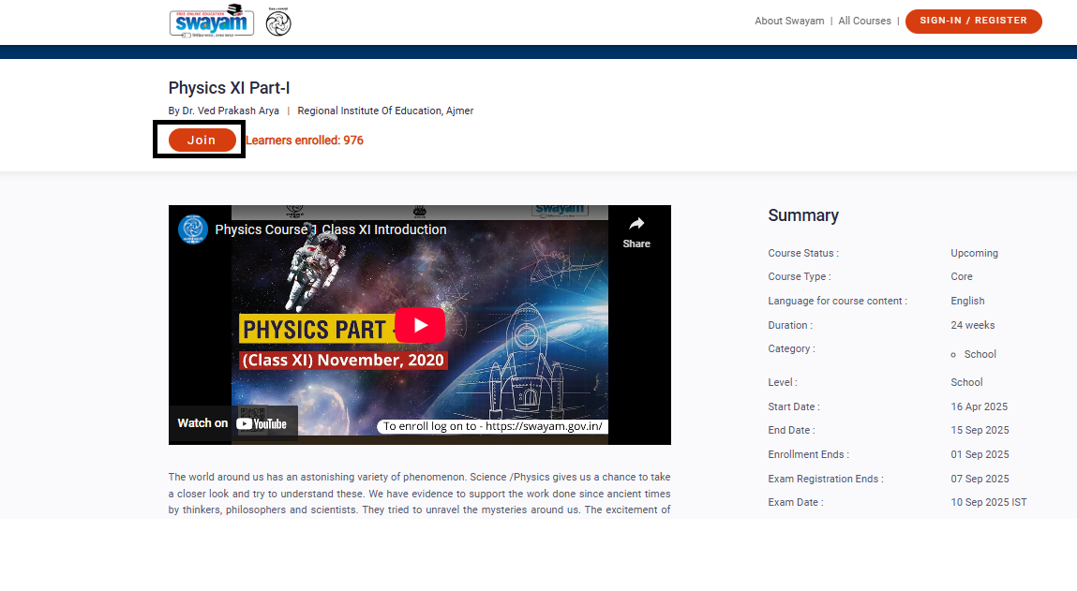This screenshot has width=1077, height=591.
Task: Open All Courses link
Action: click(864, 21)
